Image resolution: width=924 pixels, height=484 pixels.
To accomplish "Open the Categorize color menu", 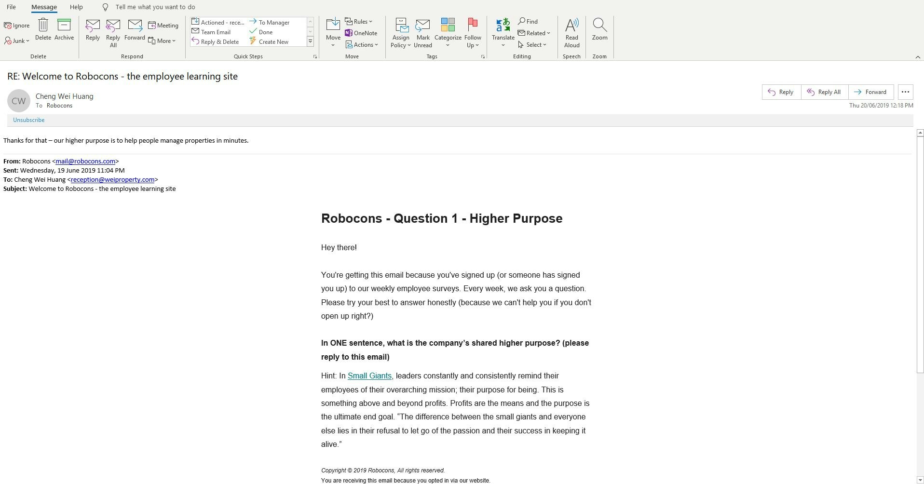I will 448,33.
